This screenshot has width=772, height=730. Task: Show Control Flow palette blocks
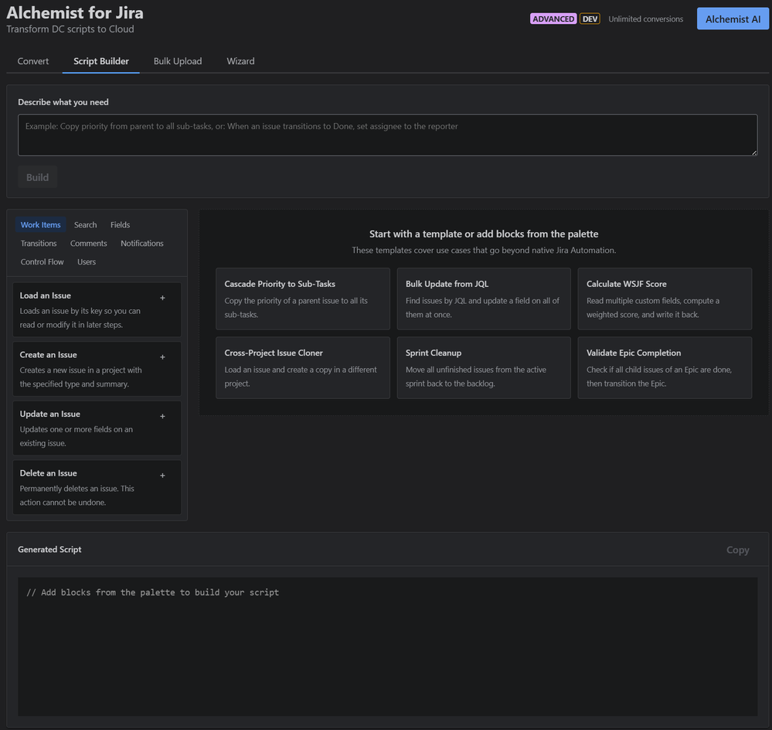pyautogui.click(x=42, y=262)
